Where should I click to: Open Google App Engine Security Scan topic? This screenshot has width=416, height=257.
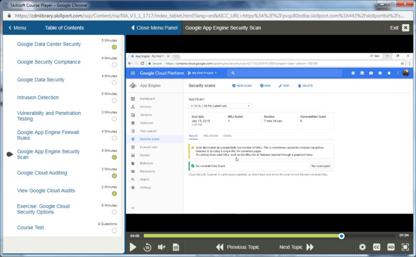[x=48, y=154]
